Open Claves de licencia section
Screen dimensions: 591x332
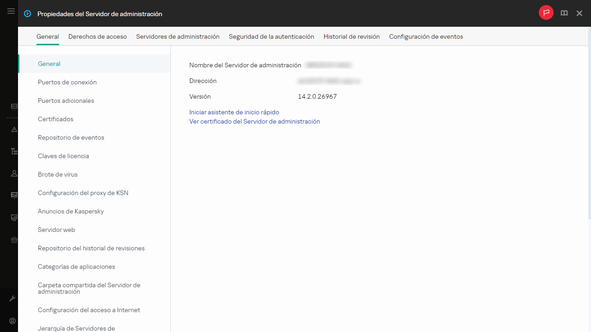click(x=63, y=156)
